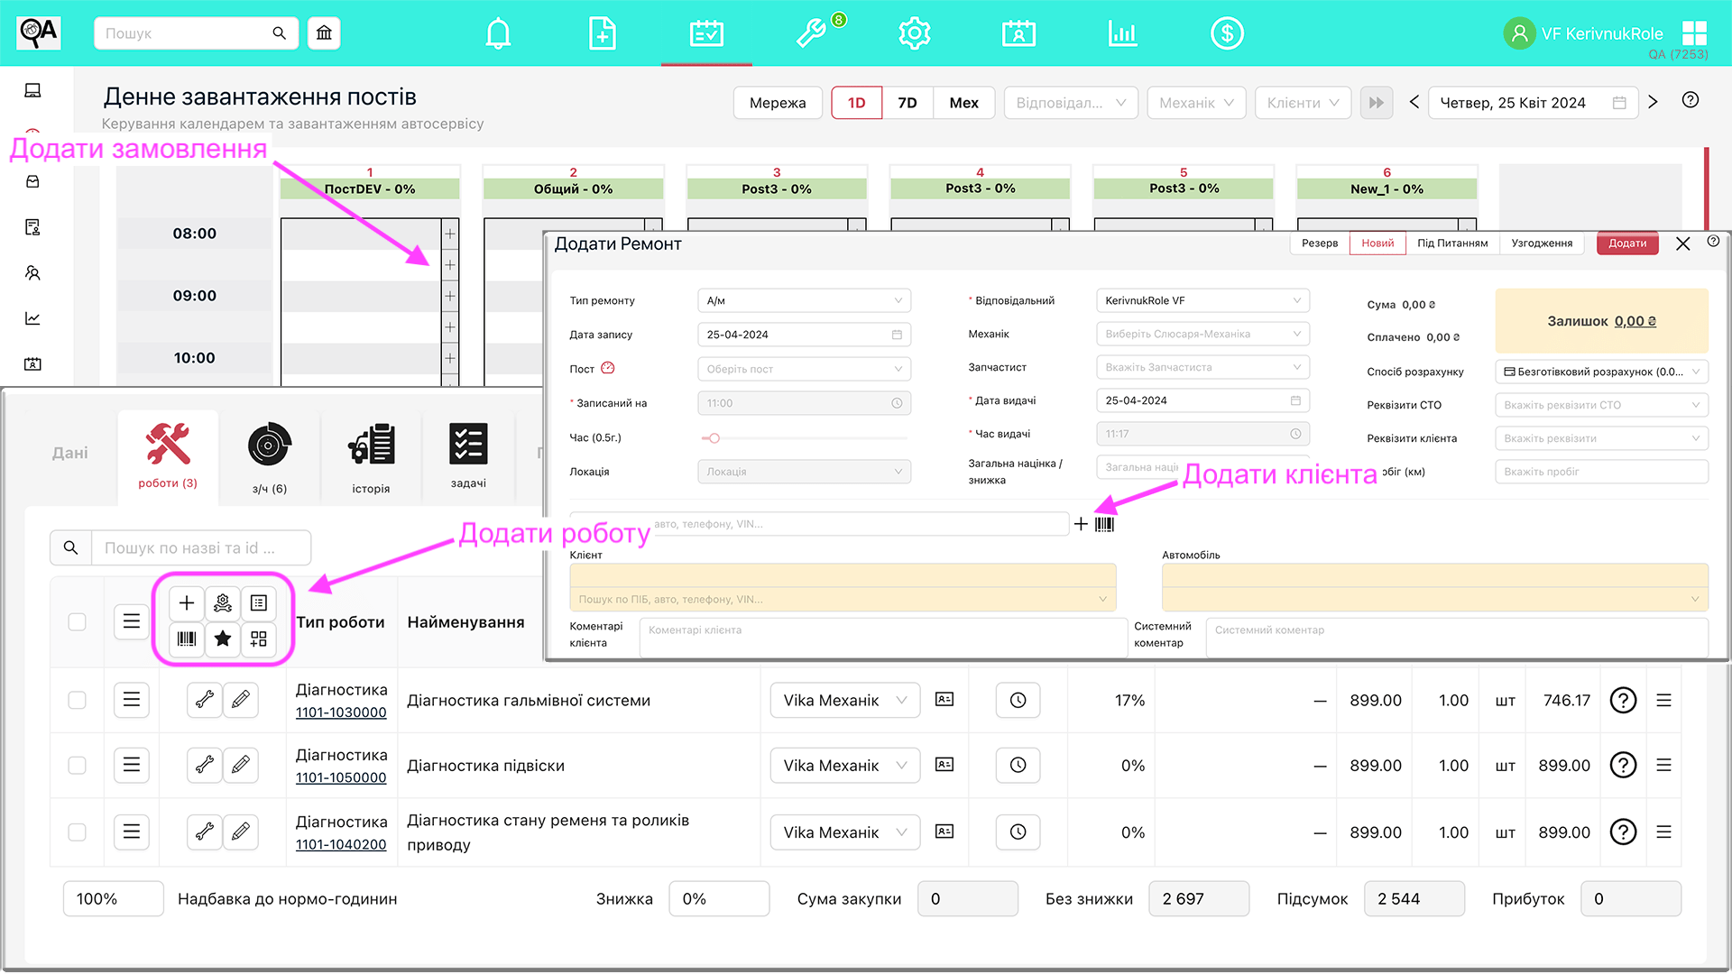Screen dimensions: 1732x974
Task: Open the line chart icon in left sidebar
Action: pyautogui.click(x=32, y=318)
